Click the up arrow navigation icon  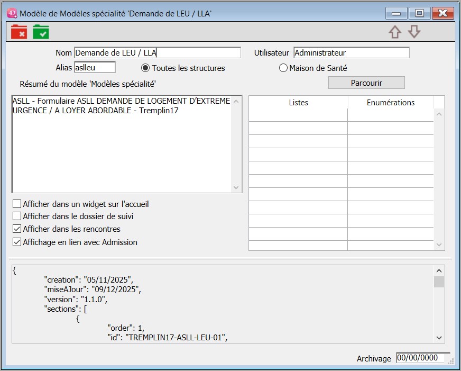click(x=394, y=32)
